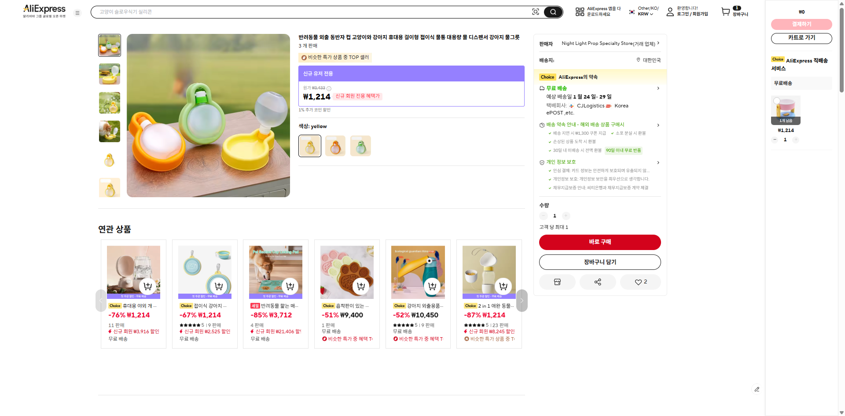
Task: Select the second product thumbnail image
Action: coord(110,74)
